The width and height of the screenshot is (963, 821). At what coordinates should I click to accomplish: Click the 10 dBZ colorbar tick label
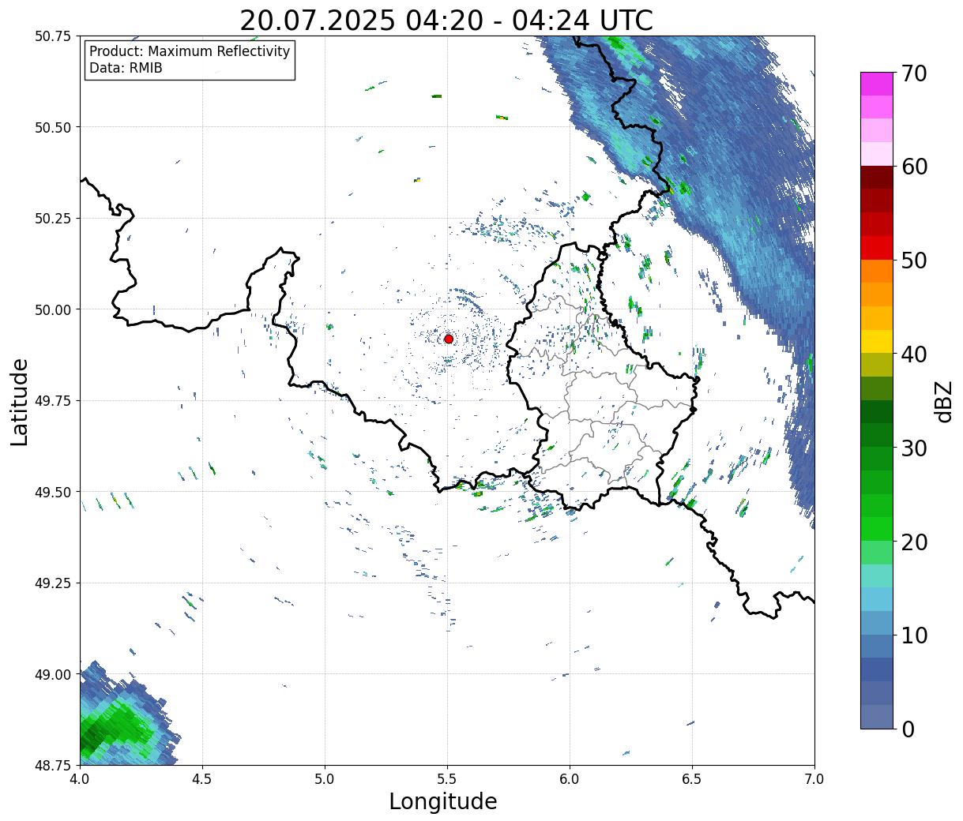(914, 635)
